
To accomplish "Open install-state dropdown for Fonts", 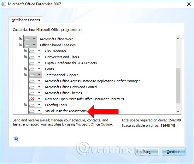I will [35, 69].
